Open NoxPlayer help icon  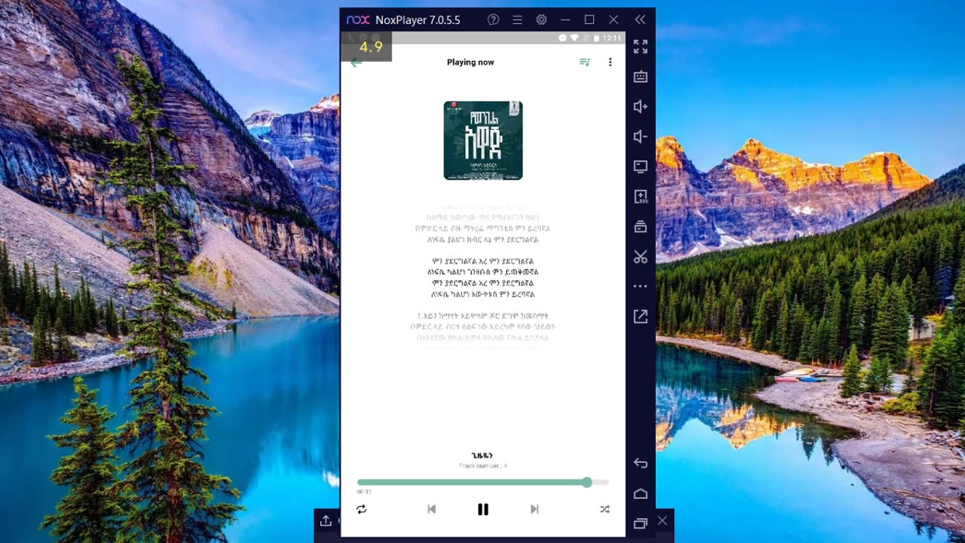click(493, 20)
